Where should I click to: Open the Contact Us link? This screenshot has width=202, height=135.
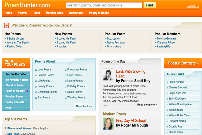click(193, 6)
